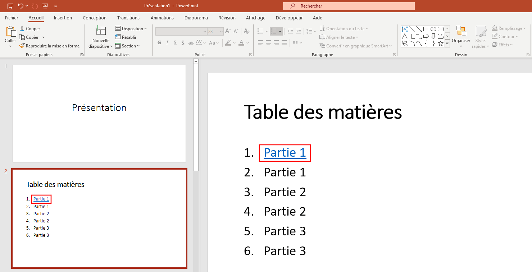Pick the star shape in gallery
The width and height of the screenshot is (532, 272).
coord(441,43)
